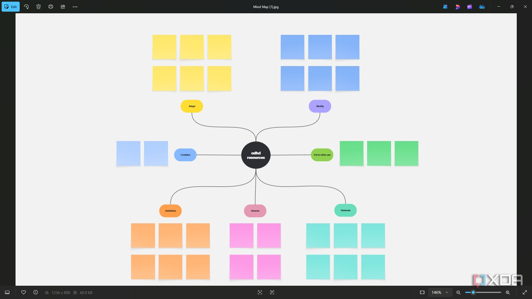The height and width of the screenshot is (299, 532).
Task: Open file info with the info icon
Action: point(36,292)
